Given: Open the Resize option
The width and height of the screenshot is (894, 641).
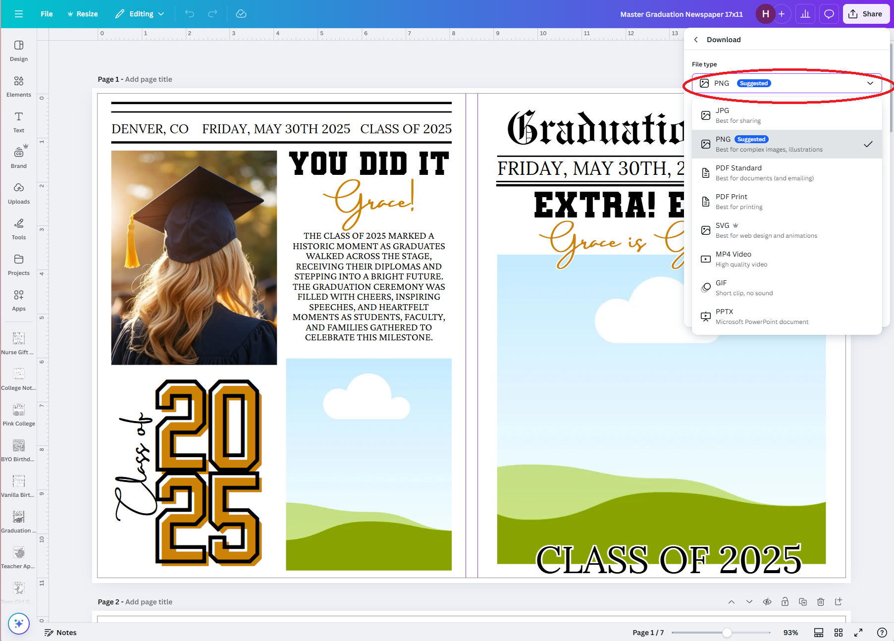Looking at the screenshot, I should [83, 14].
